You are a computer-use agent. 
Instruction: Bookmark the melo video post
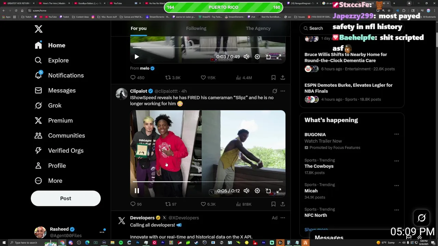click(273, 78)
